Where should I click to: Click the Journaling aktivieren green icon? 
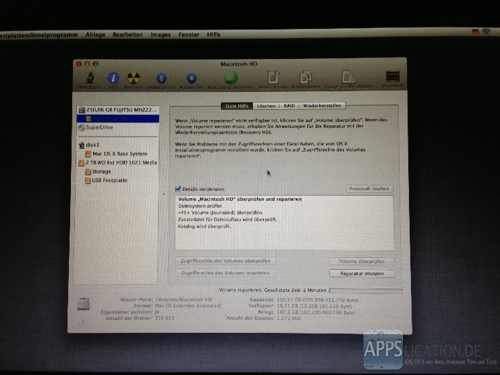coord(231,78)
